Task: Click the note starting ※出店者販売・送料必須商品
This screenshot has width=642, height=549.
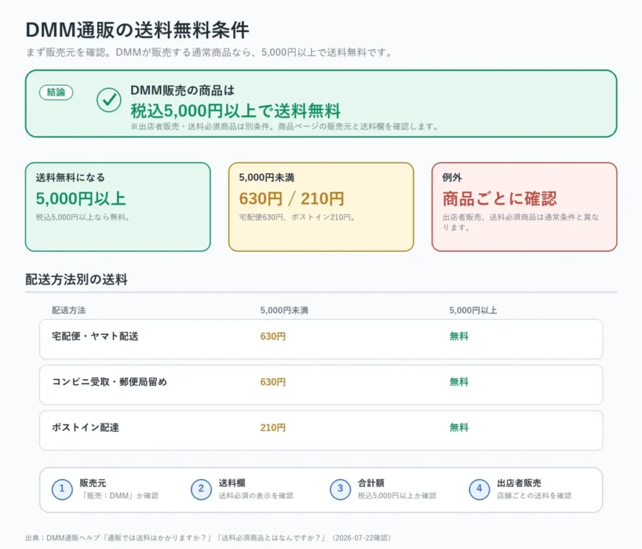Action: [x=285, y=127]
